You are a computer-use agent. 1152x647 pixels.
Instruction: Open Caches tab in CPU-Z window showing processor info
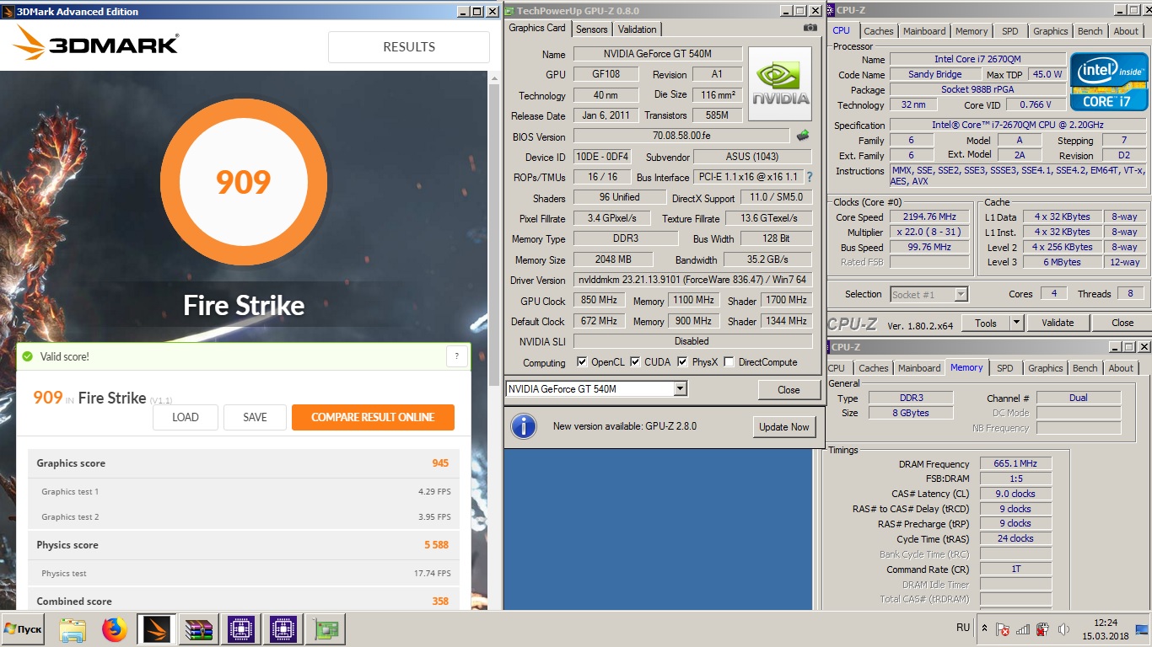click(878, 31)
